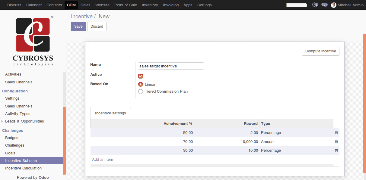Viewport: 366px width, 180px height.
Task: Save the new incentive
Action: [78, 26]
